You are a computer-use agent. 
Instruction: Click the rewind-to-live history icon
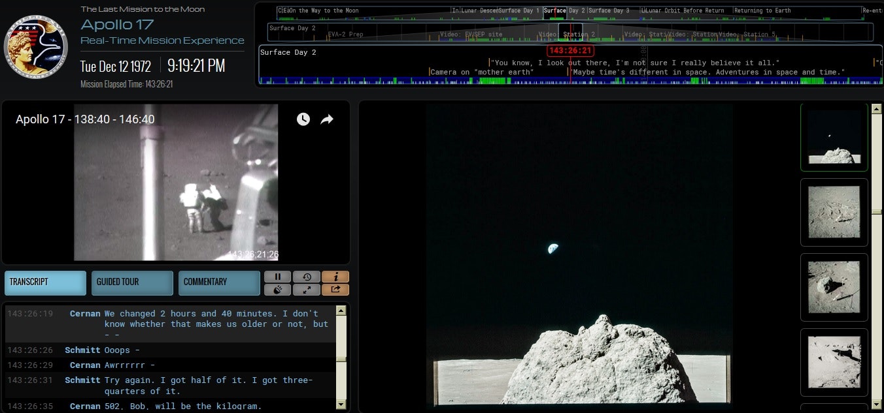305,277
